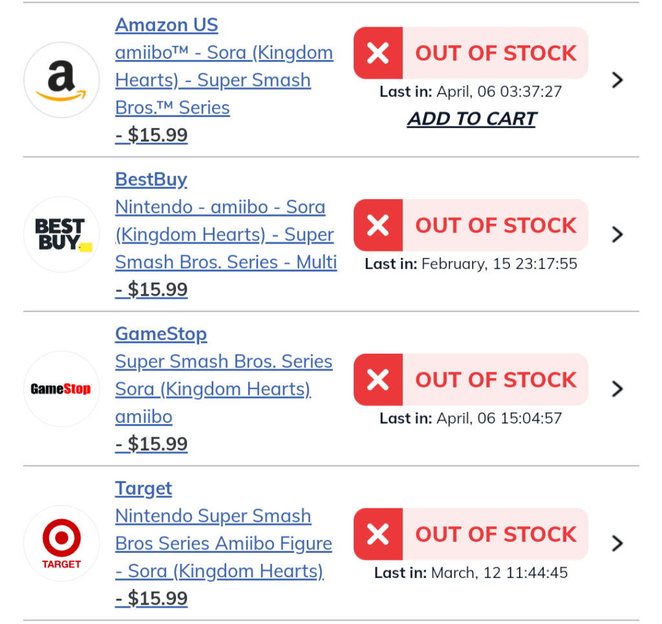Select GameStop's Out of Stock label
The width and height of the screenshot is (662, 624).
point(495,380)
